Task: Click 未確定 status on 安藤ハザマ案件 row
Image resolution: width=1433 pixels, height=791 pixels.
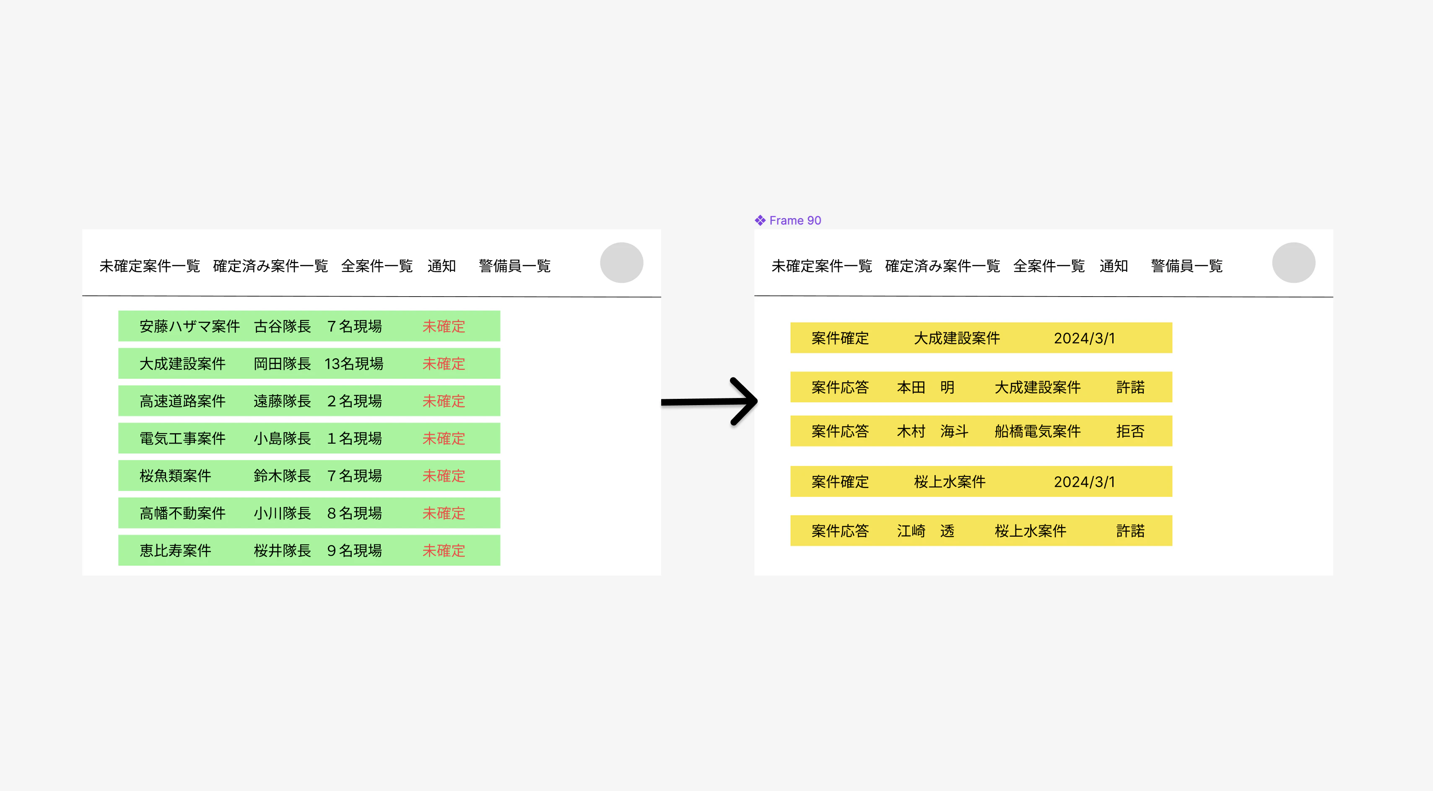Action: click(x=444, y=326)
